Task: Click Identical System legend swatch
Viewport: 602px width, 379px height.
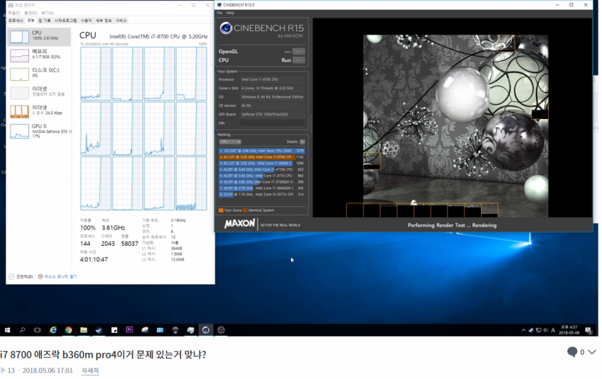Action: 245,210
